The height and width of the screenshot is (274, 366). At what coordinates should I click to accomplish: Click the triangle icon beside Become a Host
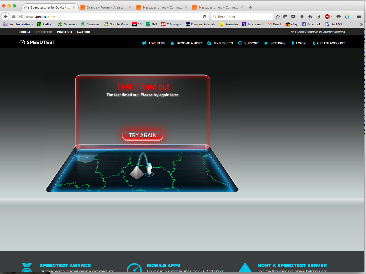(172, 43)
